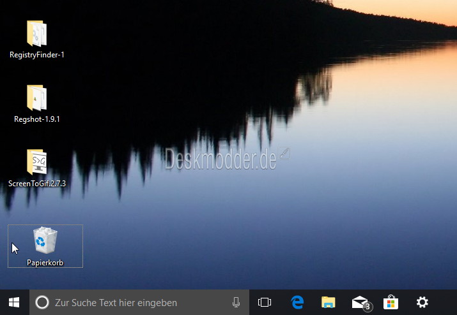457x315 pixels.
Task: Select the RegistryFinder-1 folder icon
Action: [x=36, y=33]
